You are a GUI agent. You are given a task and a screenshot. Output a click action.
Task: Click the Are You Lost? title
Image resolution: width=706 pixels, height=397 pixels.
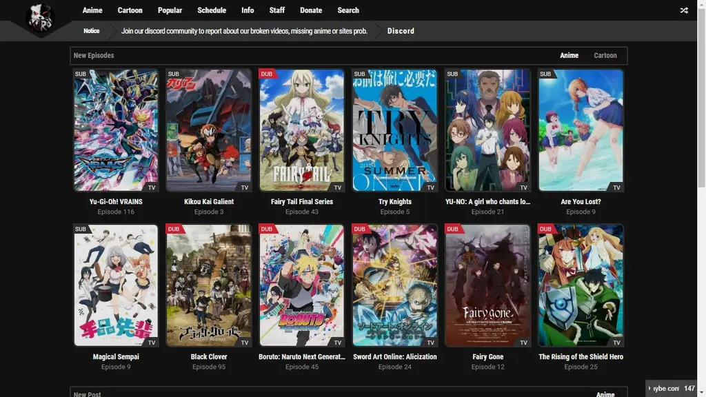pyautogui.click(x=581, y=202)
